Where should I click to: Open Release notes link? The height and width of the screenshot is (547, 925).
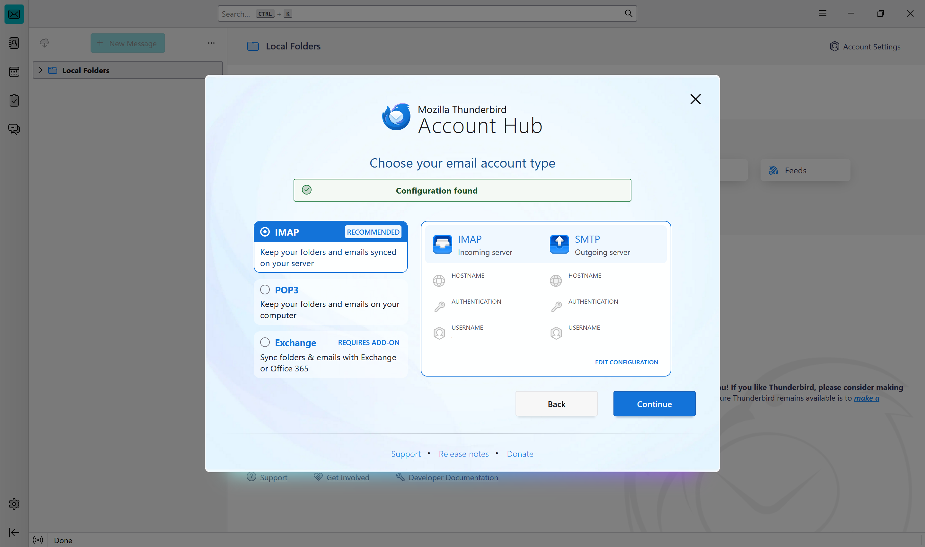464,454
